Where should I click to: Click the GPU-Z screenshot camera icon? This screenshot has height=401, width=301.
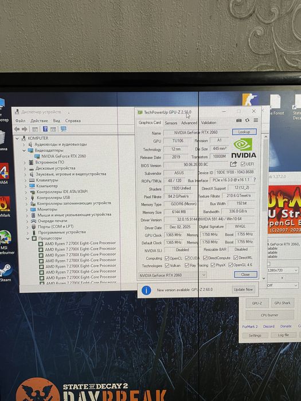[x=239, y=120]
